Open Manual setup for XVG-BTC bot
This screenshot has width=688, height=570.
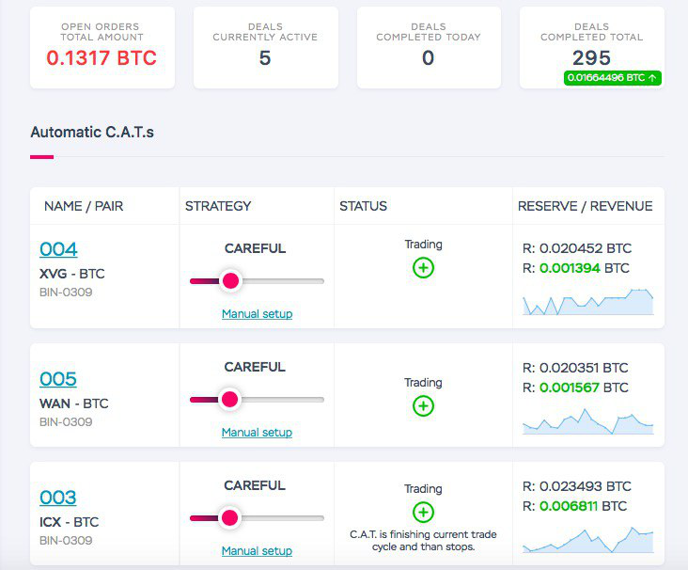pyautogui.click(x=258, y=313)
